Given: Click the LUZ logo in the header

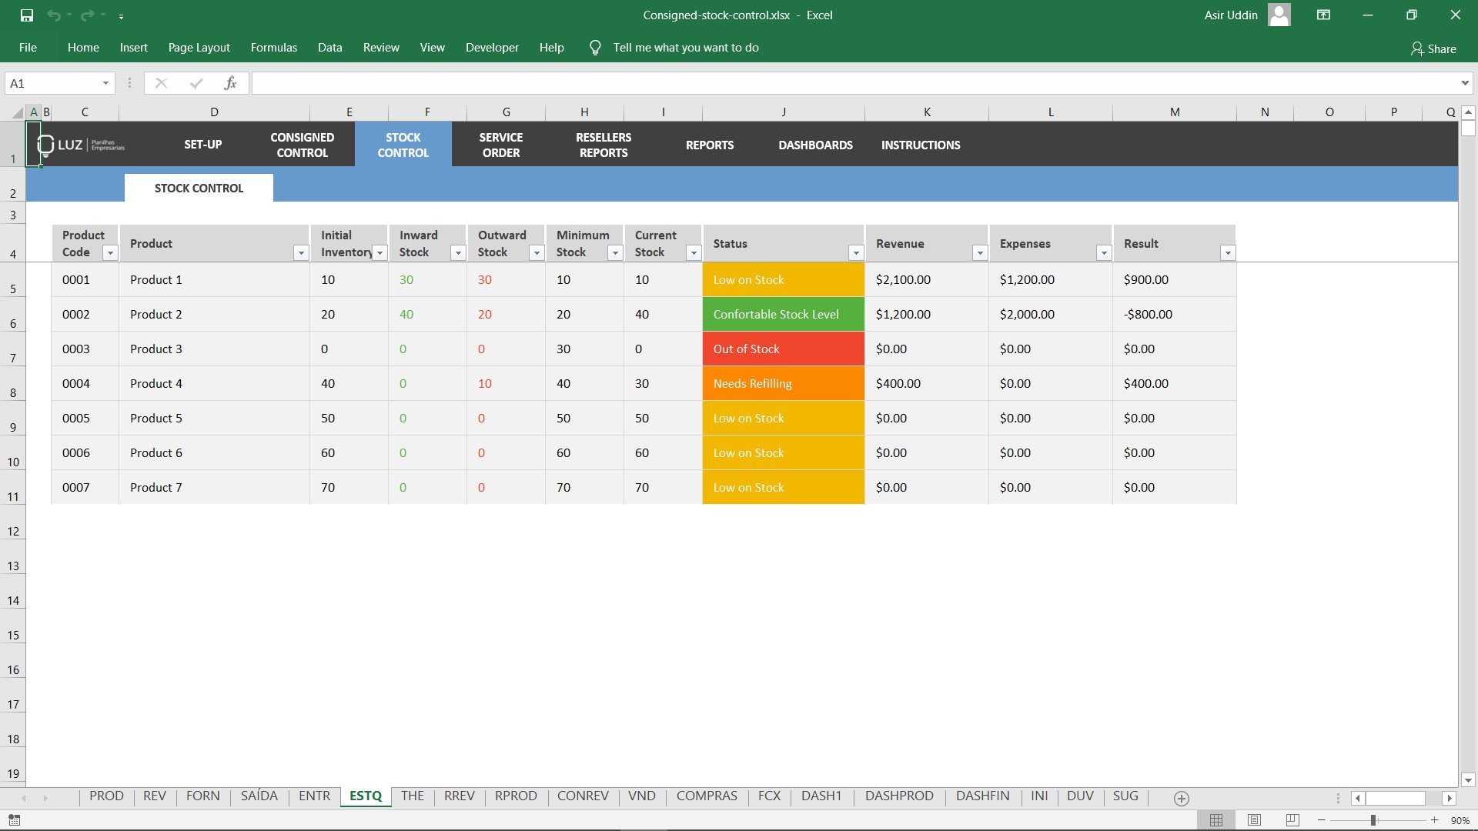Looking at the screenshot, I should click(81, 144).
